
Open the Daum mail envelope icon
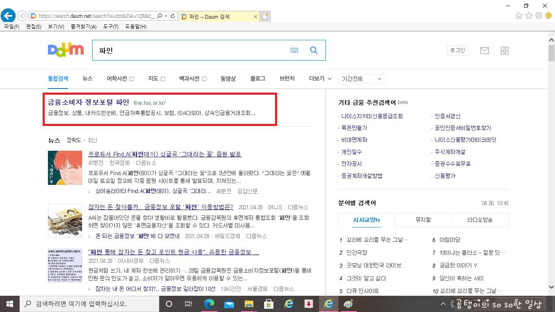click(484, 50)
